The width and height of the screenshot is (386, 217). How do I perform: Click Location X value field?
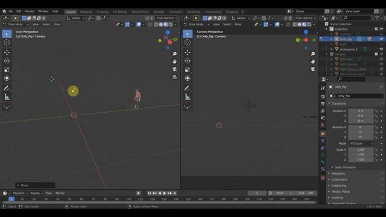pyautogui.click(x=361, y=111)
